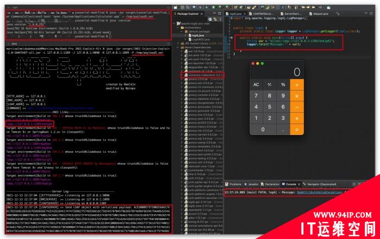Click the wide 0 key on Calculator
Screen dimensions: 380x239
click(263, 130)
